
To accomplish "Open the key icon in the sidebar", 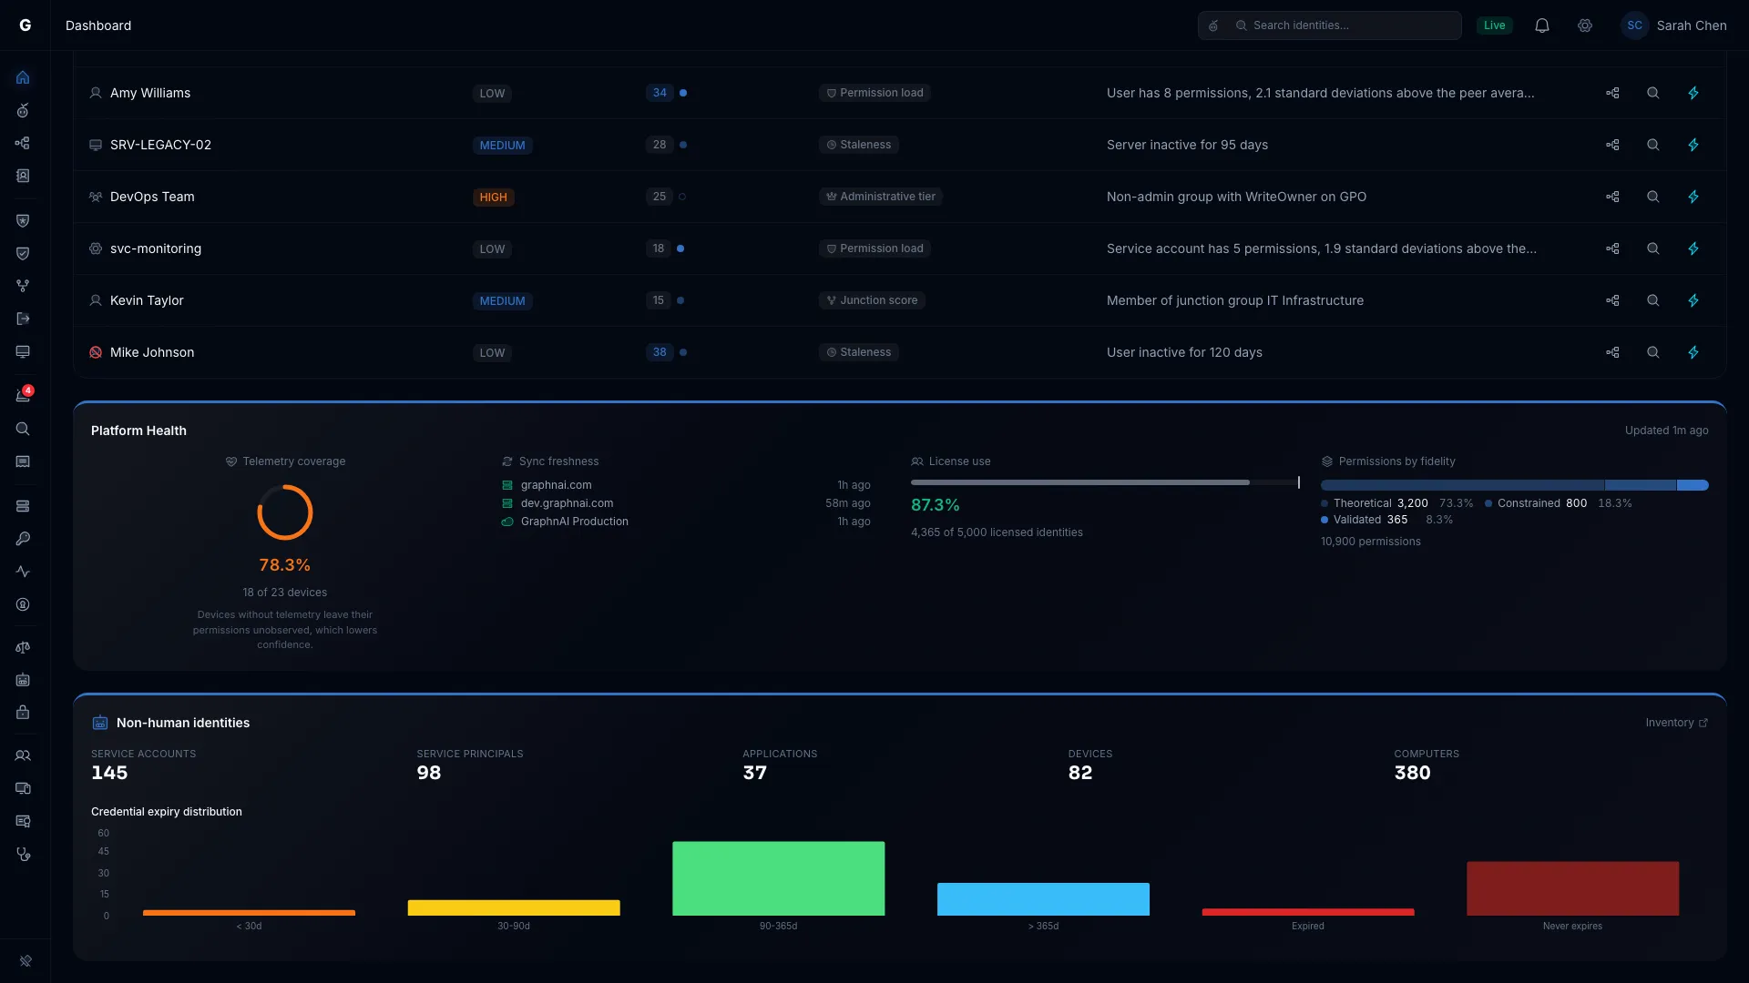I will click(23, 539).
